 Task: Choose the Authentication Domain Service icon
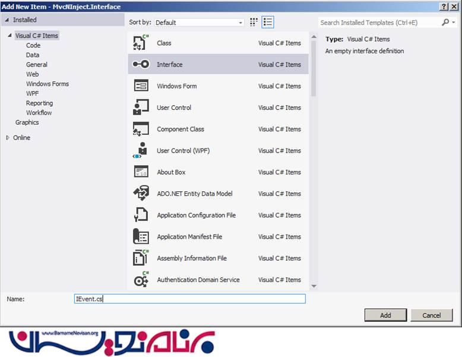click(x=141, y=280)
